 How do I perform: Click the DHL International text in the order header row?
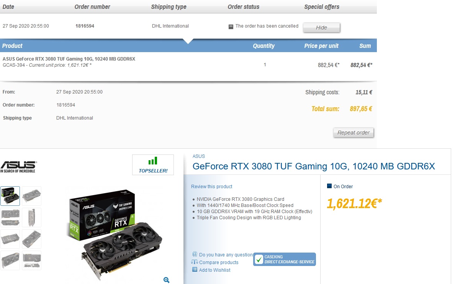[170, 26]
